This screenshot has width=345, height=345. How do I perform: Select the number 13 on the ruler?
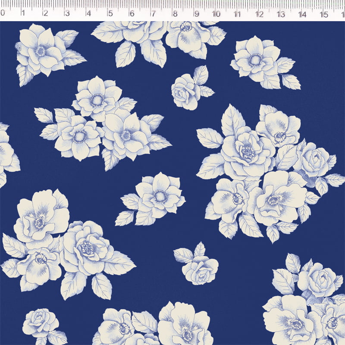click(281, 14)
